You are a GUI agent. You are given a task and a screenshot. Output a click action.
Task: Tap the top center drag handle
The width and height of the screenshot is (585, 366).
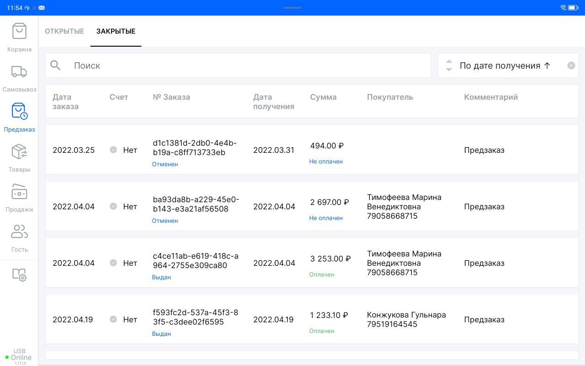[292, 8]
